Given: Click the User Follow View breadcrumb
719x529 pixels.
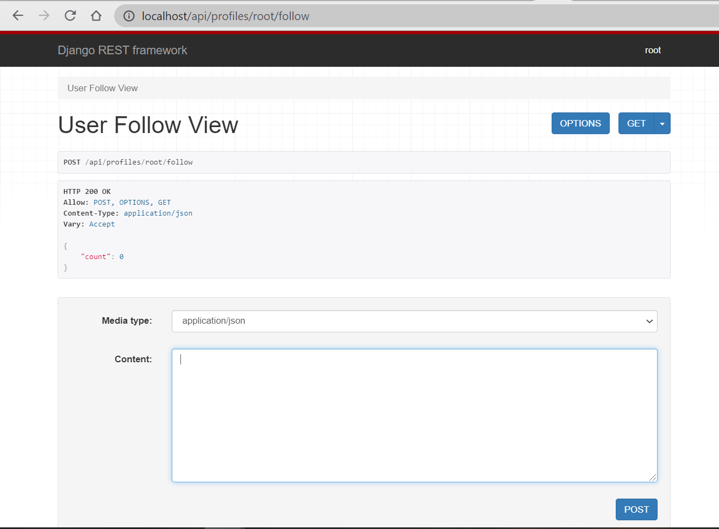Looking at the screenshot, I should (x=102, y=88).
